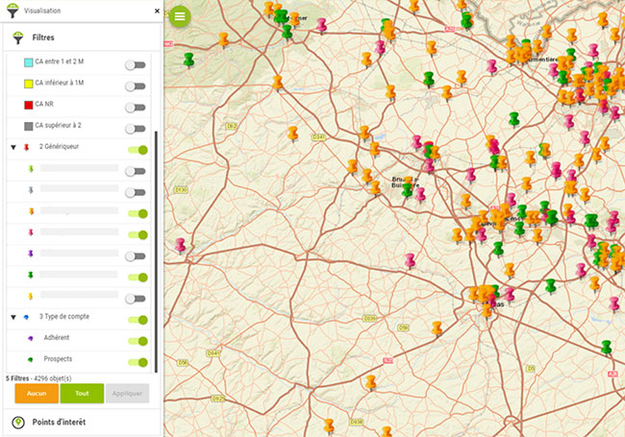Image resolution: width=625 pixels, height=437 pixels.
Task: Close the Visualisation panel with the X
Action: coord(156,12)
